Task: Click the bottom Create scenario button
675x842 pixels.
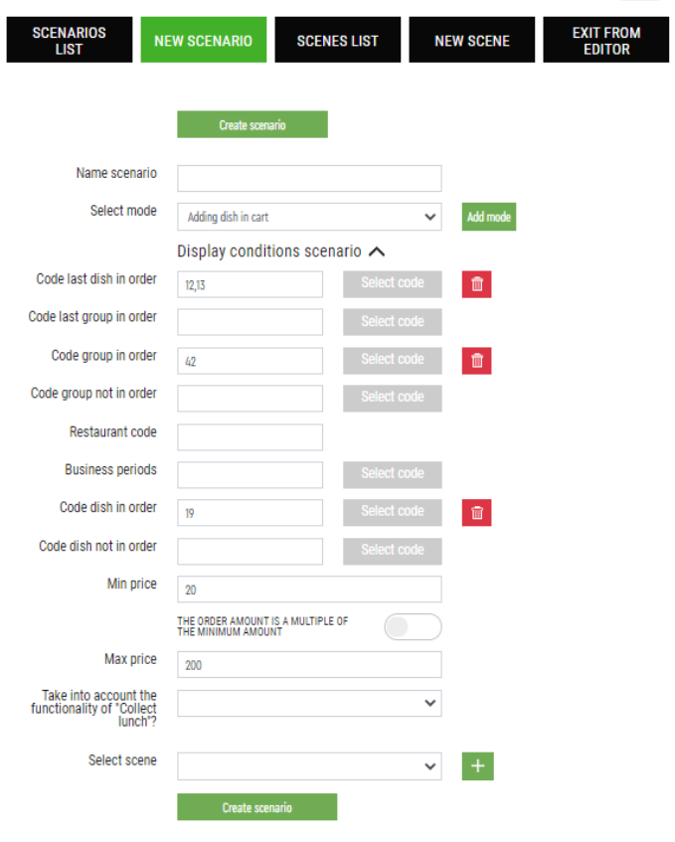Action: point(257,807)
